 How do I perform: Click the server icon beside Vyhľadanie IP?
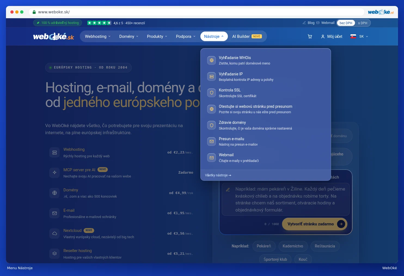(212, 76)
